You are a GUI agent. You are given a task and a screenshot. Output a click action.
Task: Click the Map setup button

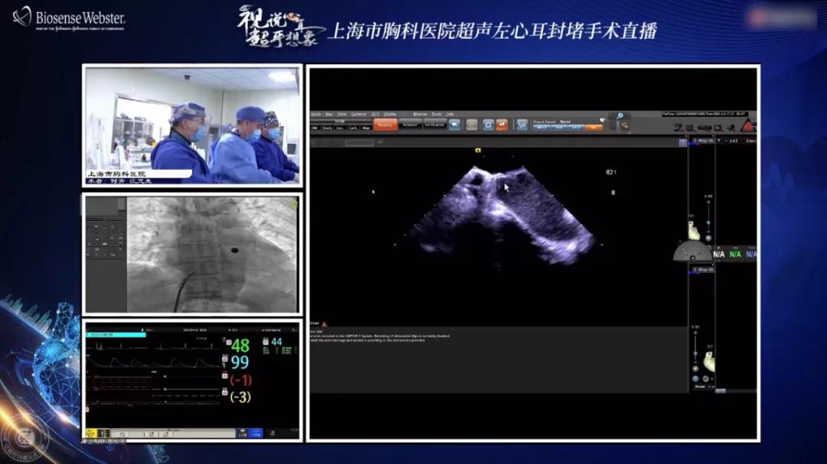point(364,128)
